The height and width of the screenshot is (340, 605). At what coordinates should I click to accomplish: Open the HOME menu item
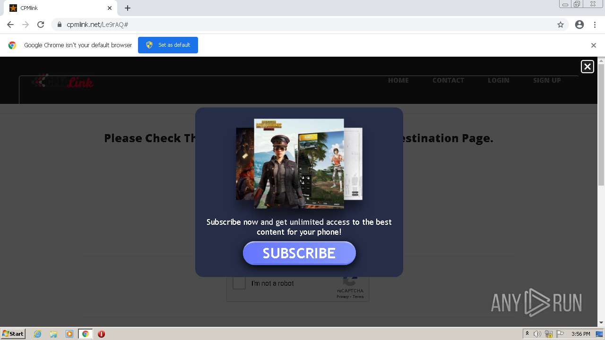(398, 80)
